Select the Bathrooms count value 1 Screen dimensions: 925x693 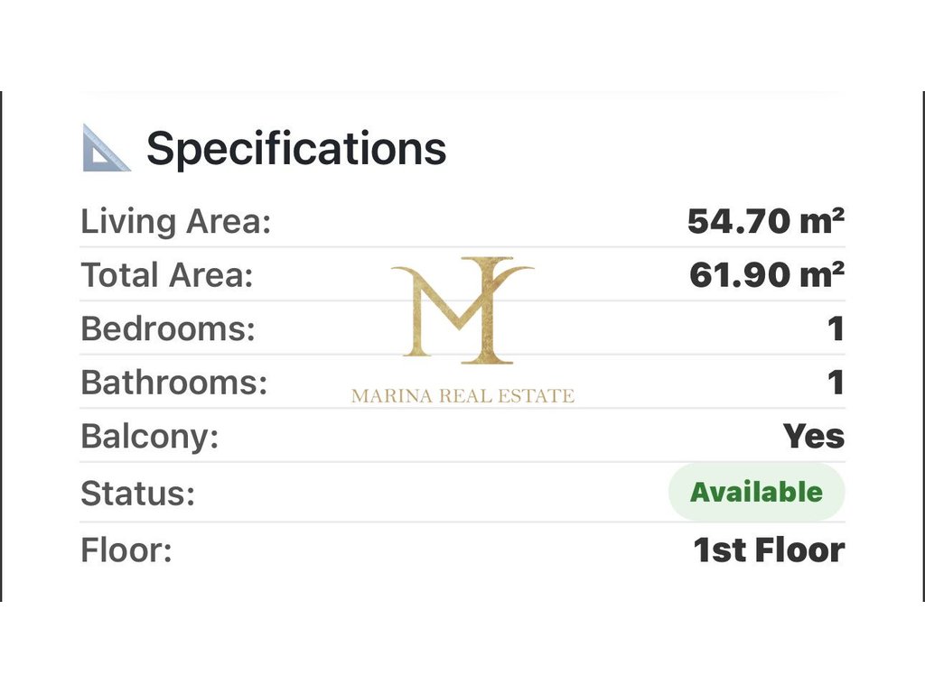pyautogui.click(x=836, y=383)
